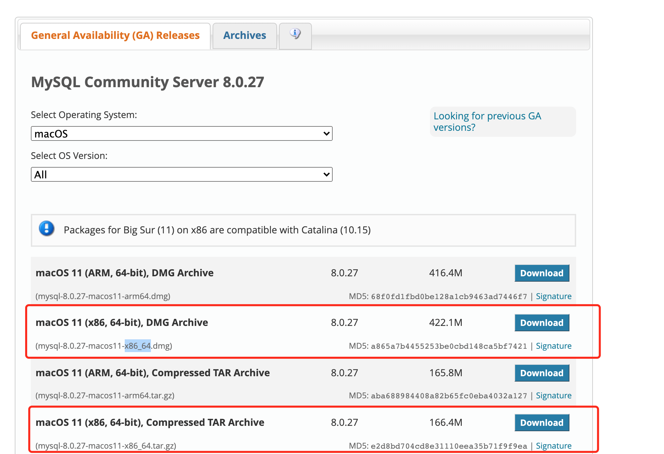
Task: Click the MySQL Community Server 8.0.27 heading
Action: (148, 82)
